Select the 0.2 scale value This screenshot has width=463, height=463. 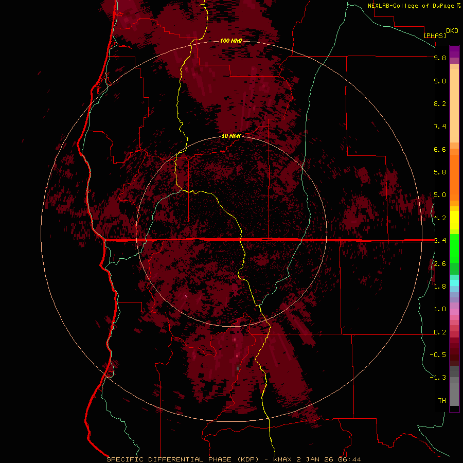tap(440, 332)
